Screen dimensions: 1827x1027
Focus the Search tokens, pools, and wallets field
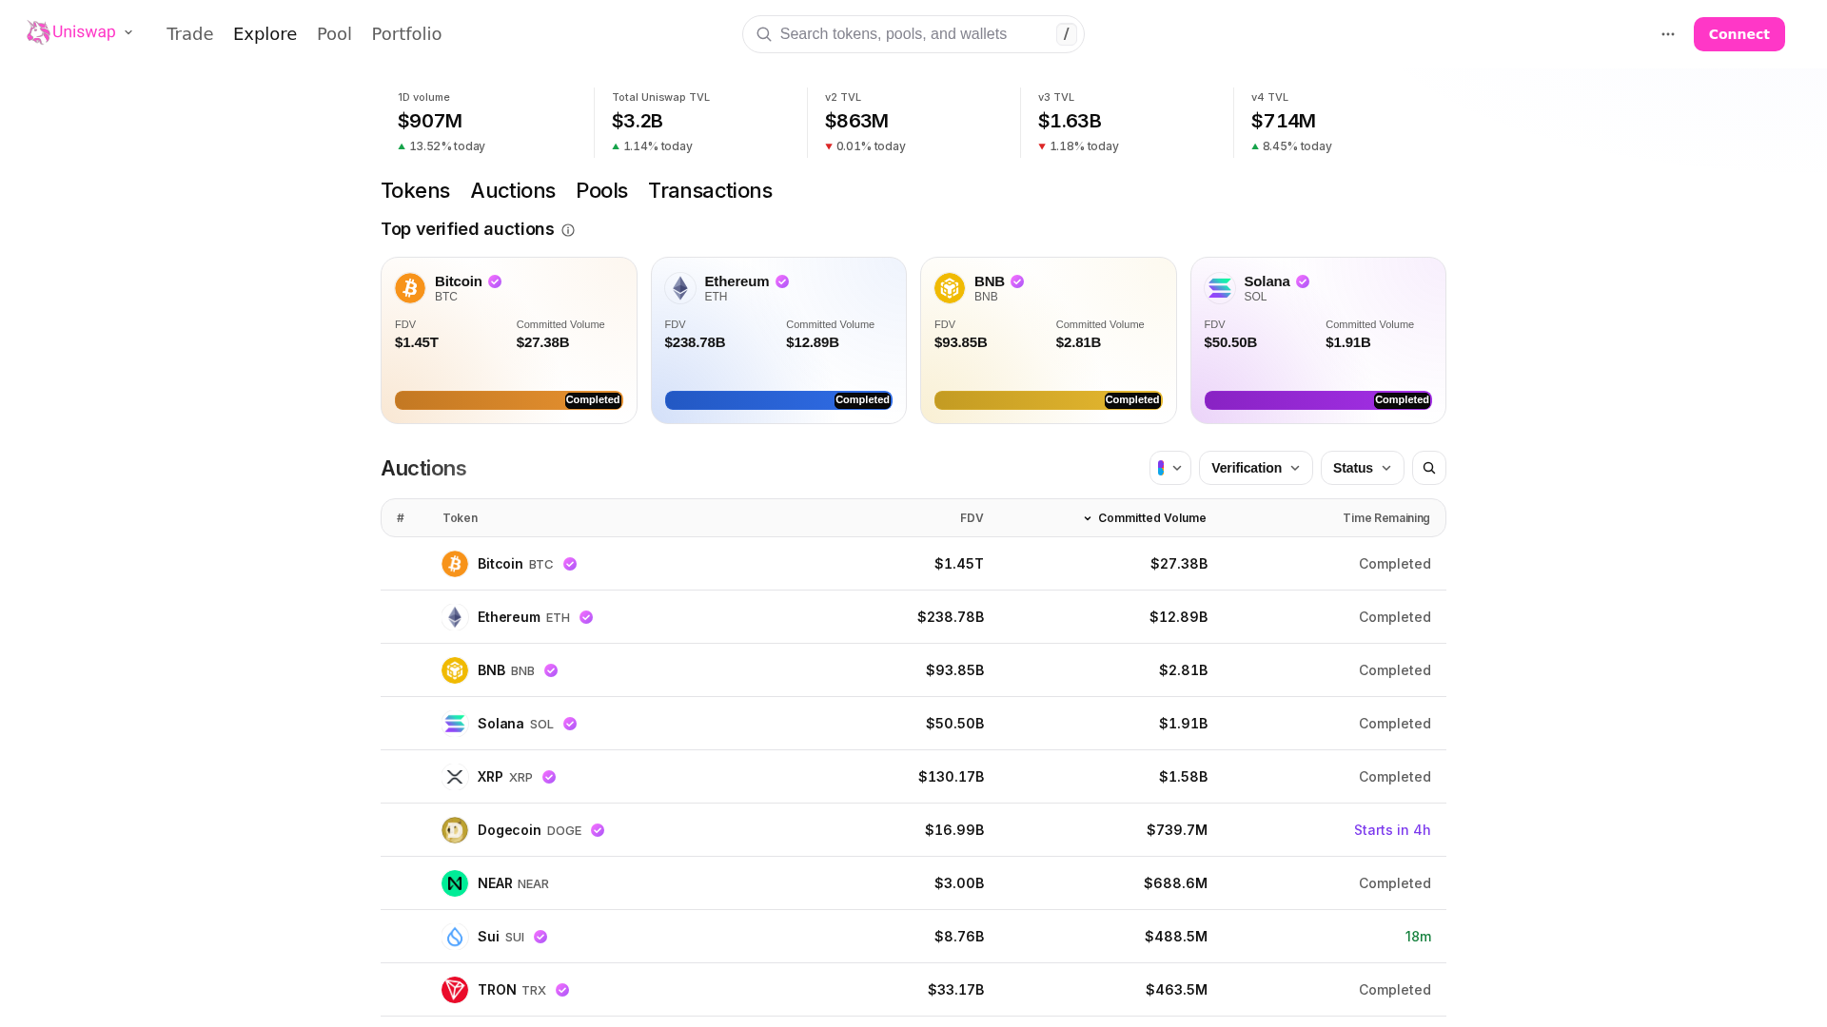pos(913,34)
